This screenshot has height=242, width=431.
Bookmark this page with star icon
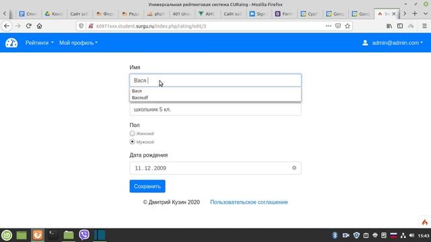click(347, 26)
